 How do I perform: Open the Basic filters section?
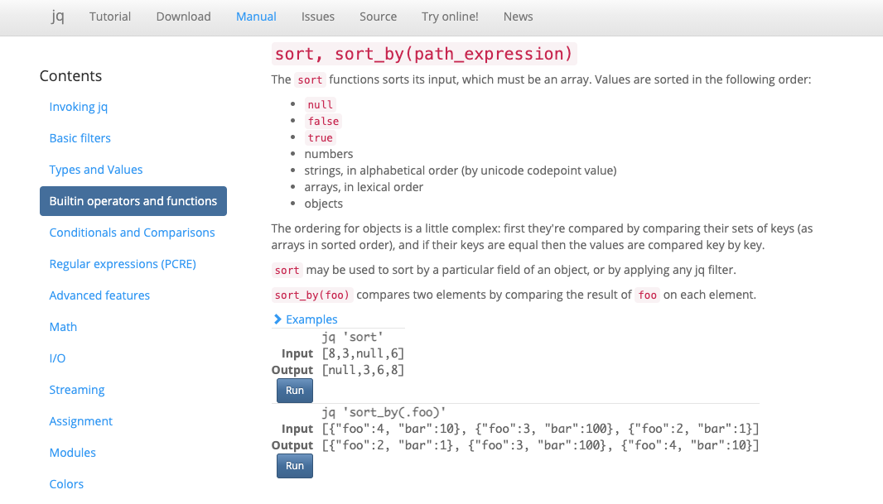pyautogui.click(x=80, y=137)
